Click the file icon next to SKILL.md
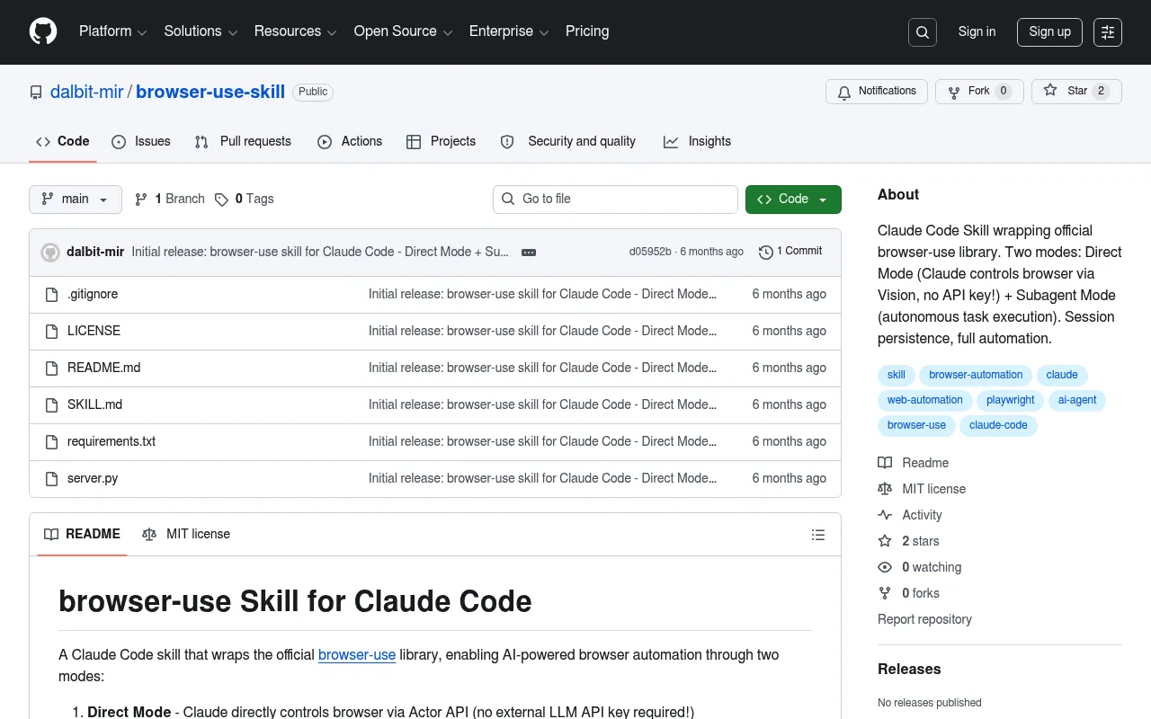 52,405
